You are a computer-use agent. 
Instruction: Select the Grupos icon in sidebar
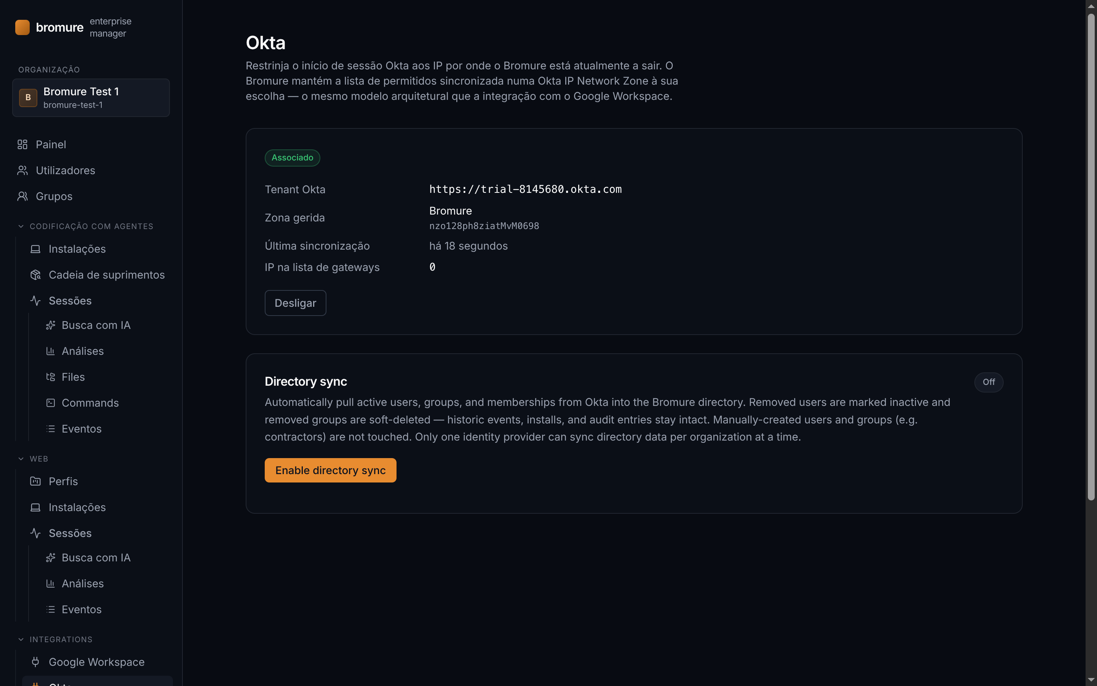pos(22,196)
